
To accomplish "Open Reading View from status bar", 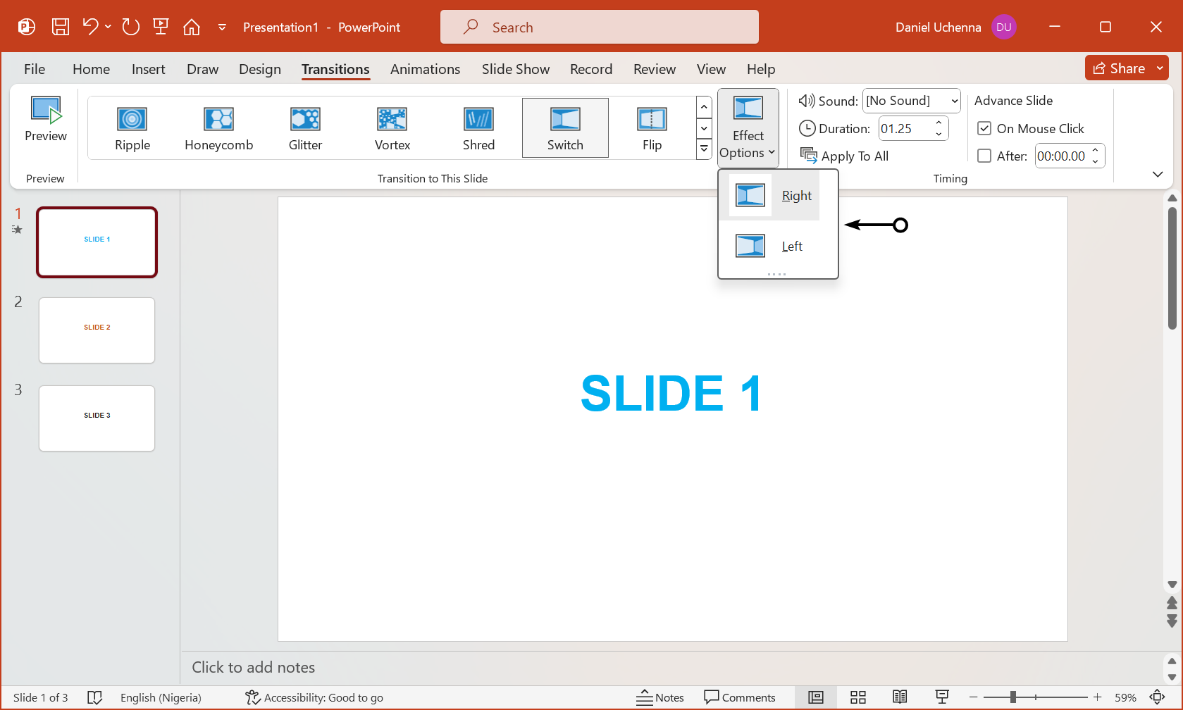I will click(x=900, y=697).
